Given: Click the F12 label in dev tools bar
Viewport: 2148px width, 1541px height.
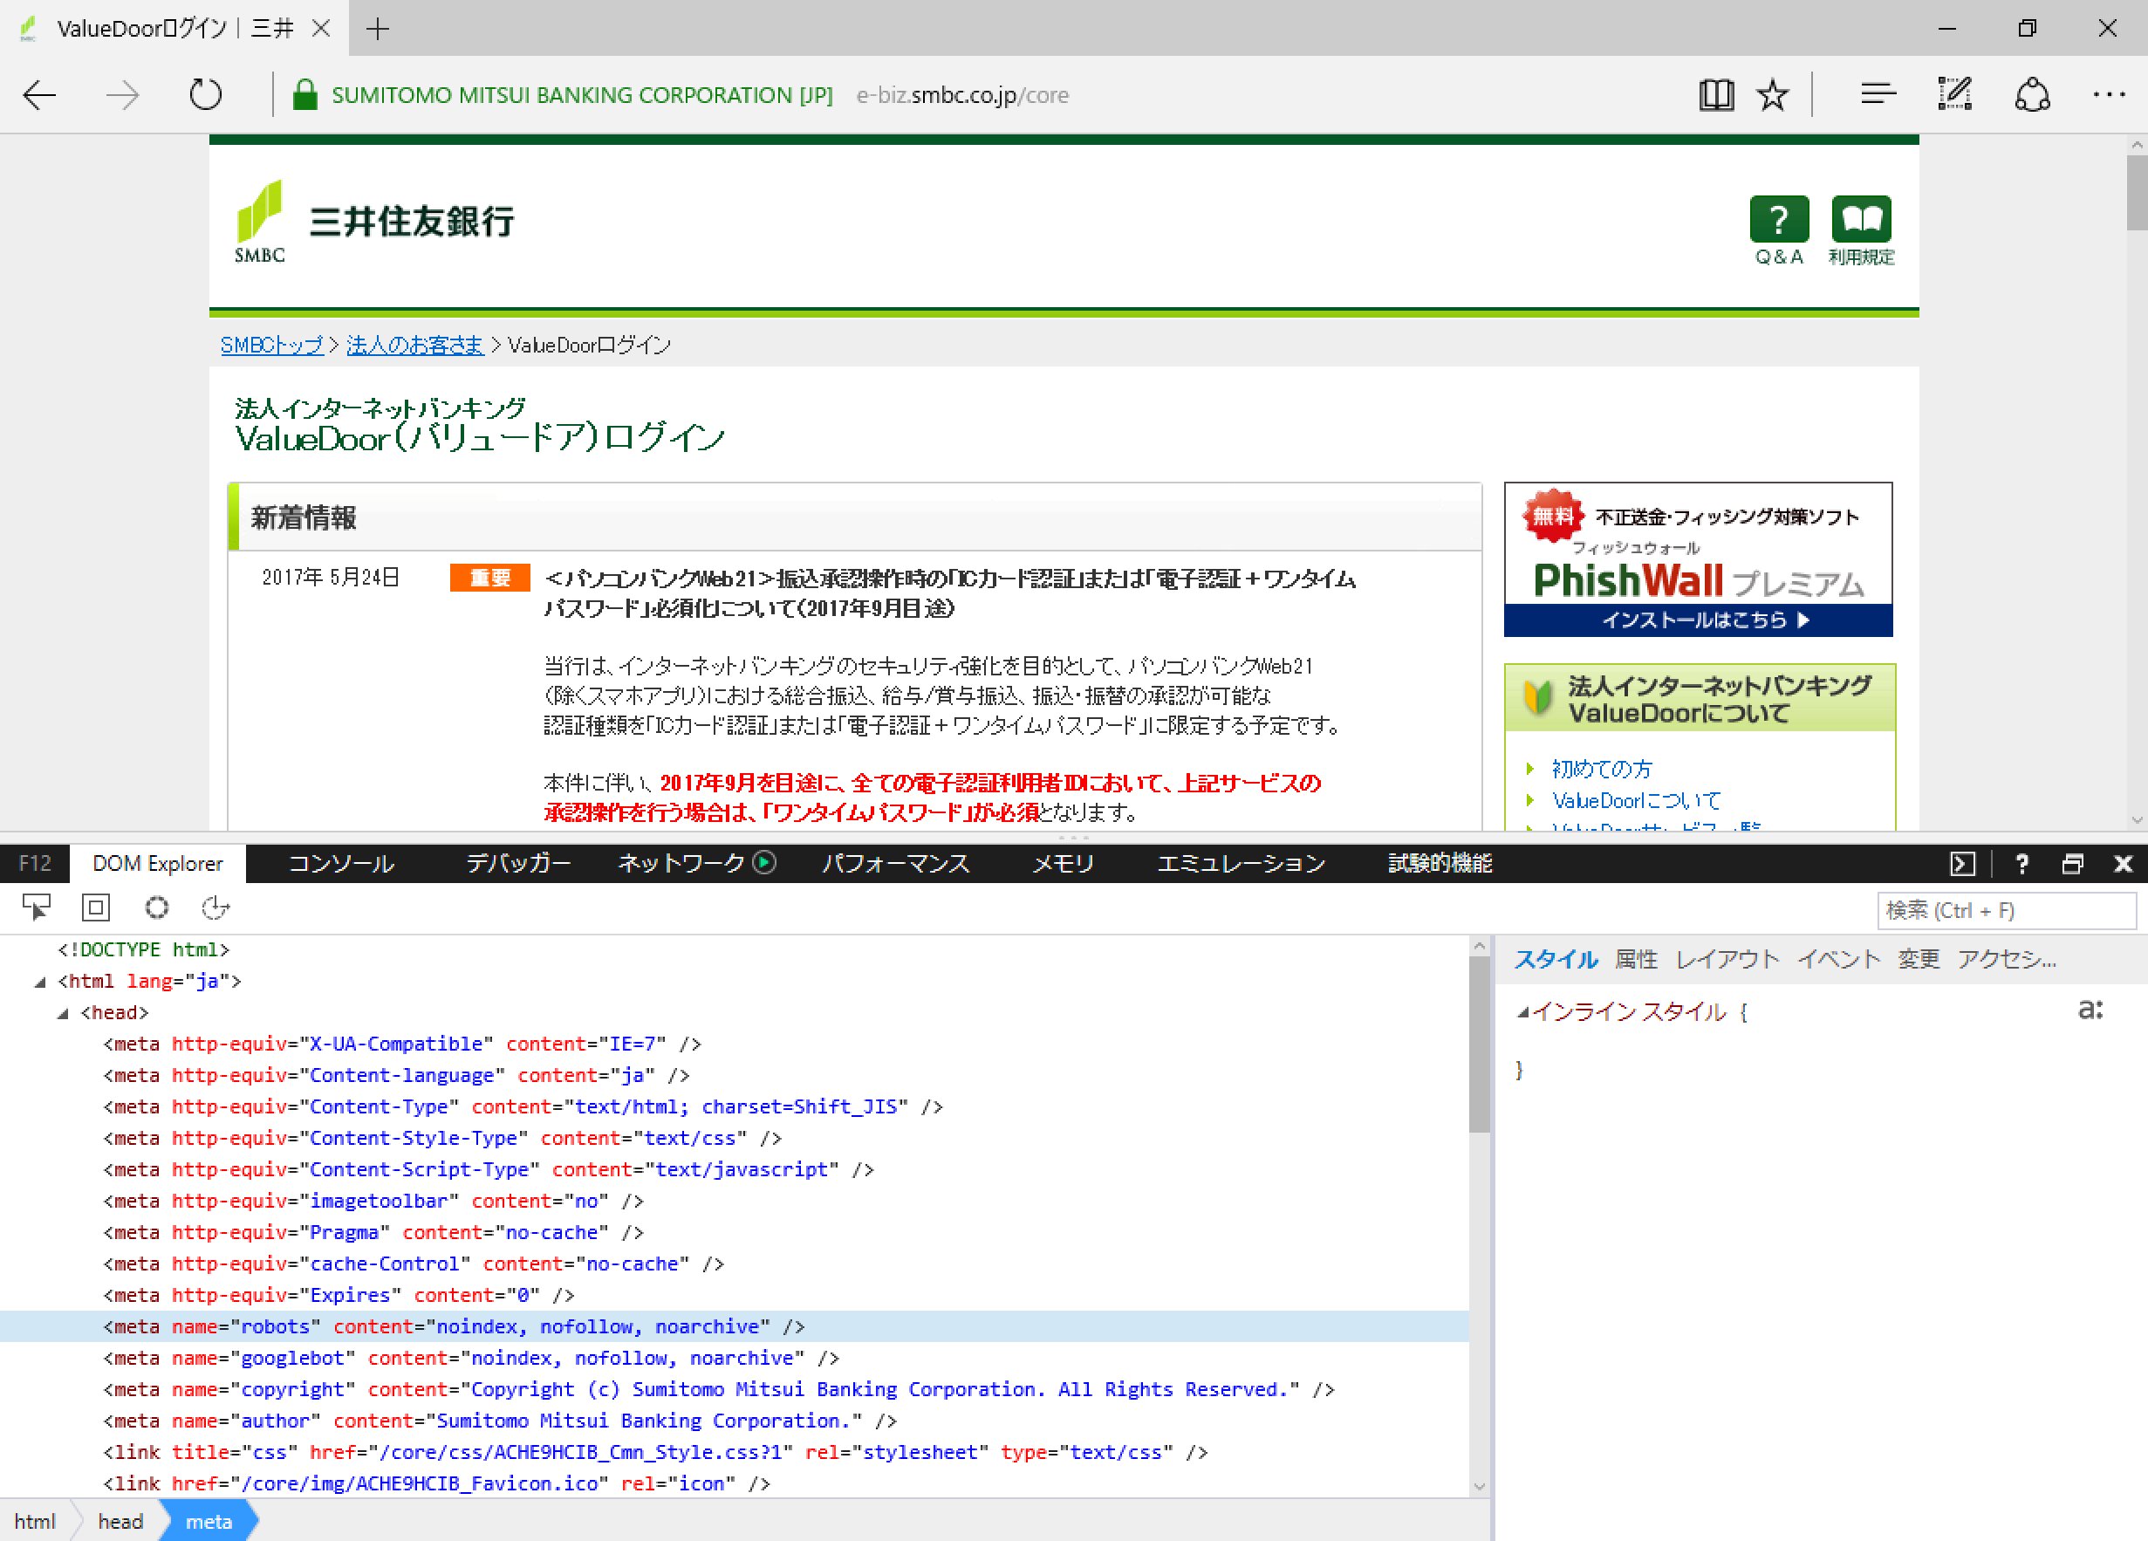Looking at the screenshot, I should (35, 863).
